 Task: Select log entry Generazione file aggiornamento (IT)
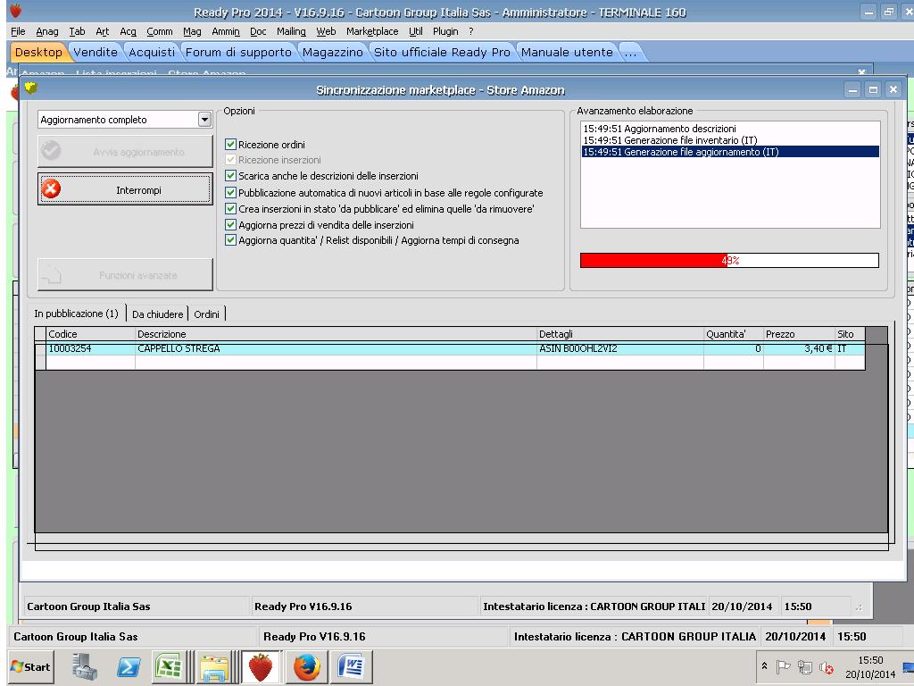730,152
